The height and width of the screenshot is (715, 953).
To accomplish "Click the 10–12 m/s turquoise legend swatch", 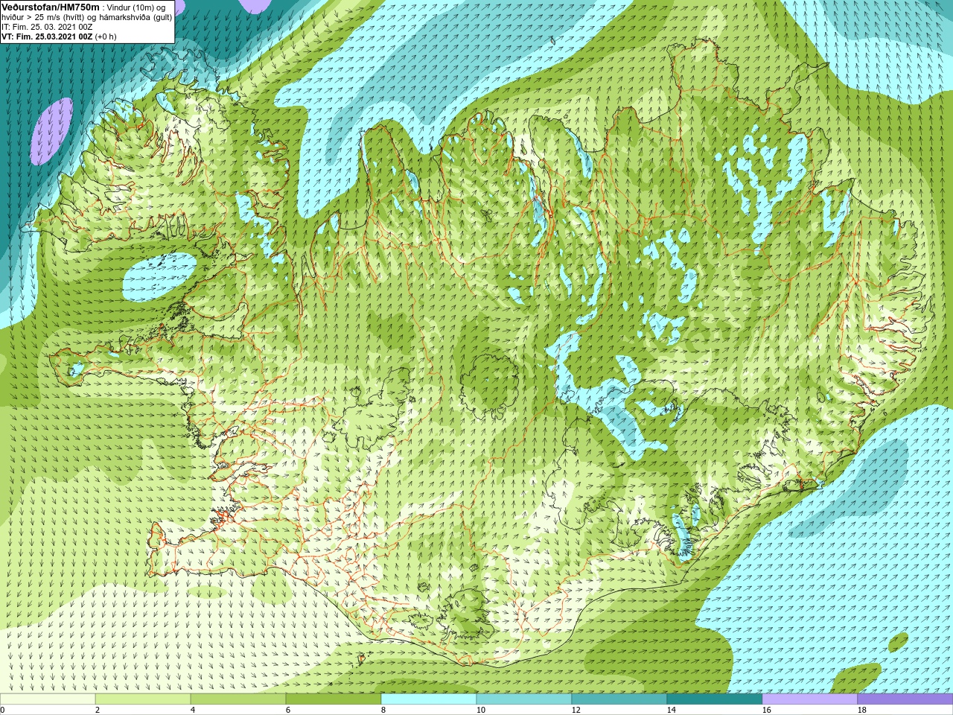I will pos(524,699).
